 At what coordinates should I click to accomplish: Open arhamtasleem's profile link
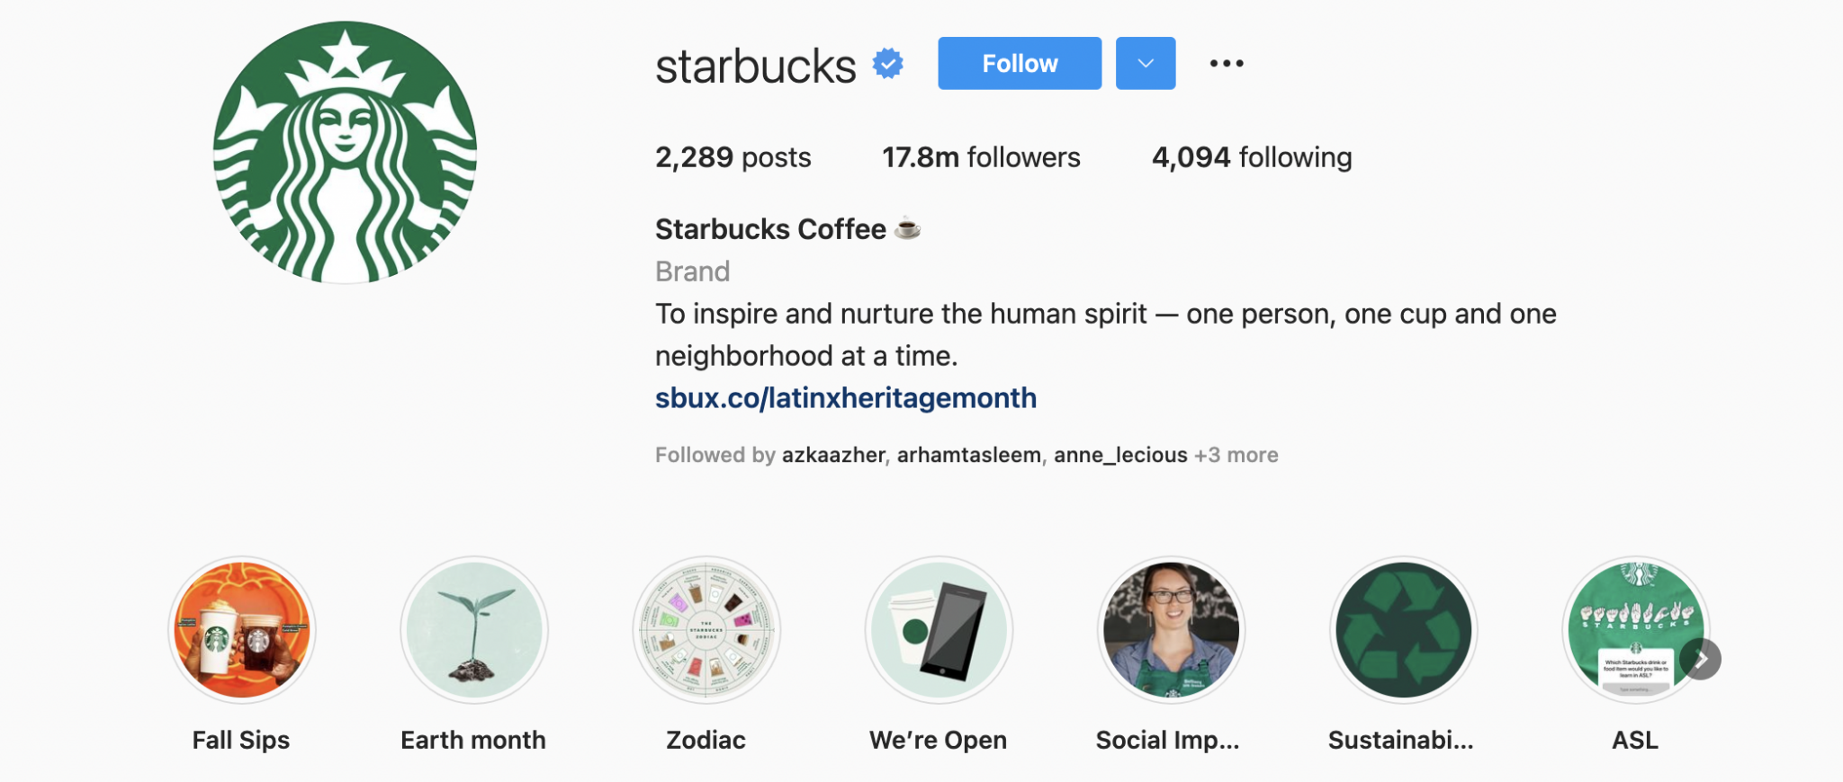coord(967,455)
